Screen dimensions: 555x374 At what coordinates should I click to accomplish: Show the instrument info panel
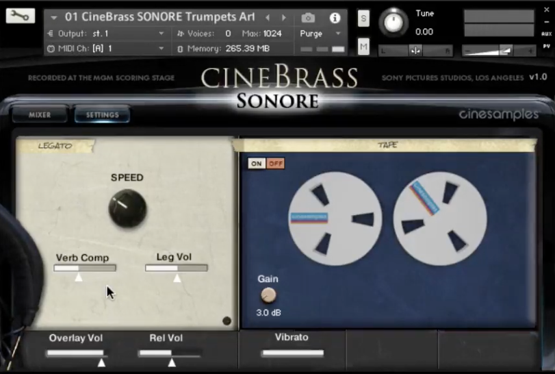[x=335, y=18]
